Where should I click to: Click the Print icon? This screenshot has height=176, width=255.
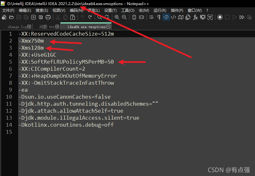click(48, 17)
